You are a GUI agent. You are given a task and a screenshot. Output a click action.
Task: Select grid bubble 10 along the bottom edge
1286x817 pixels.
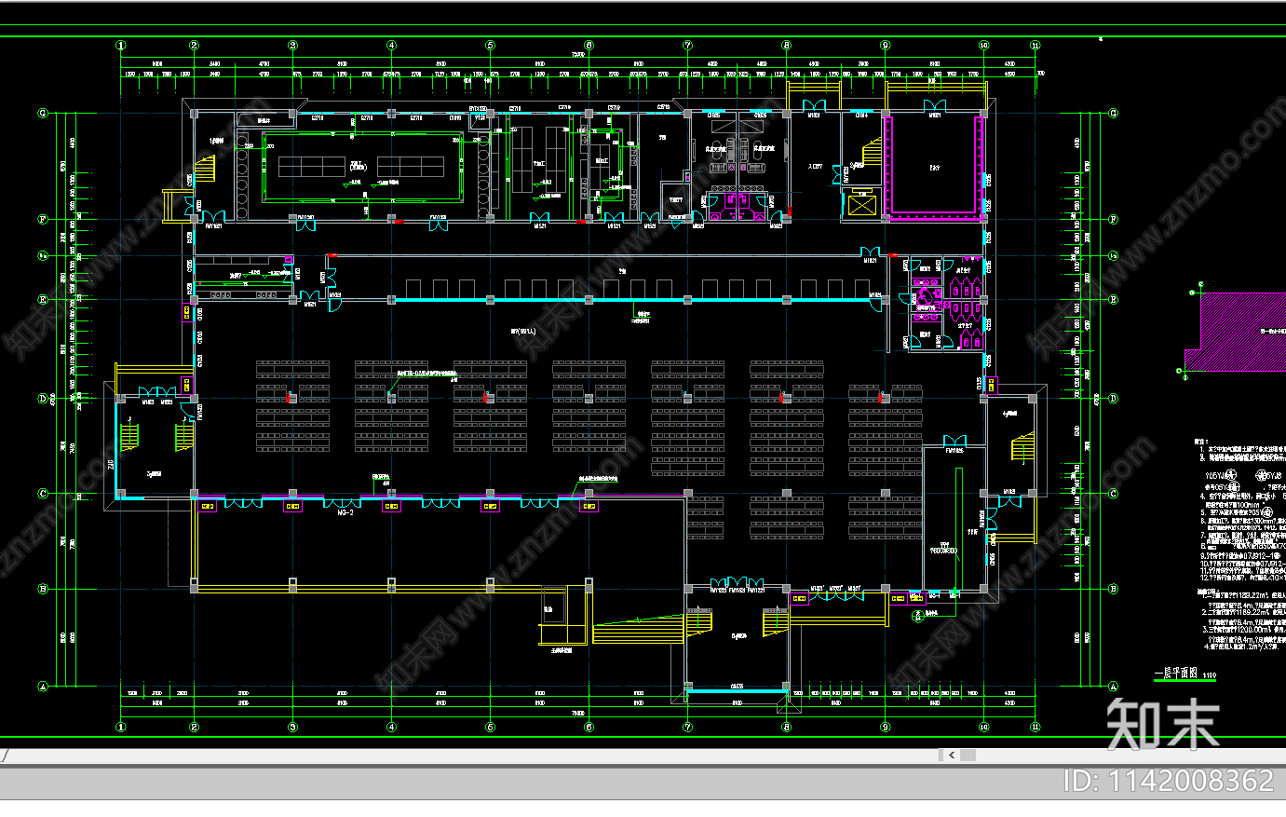pos(983,727)
